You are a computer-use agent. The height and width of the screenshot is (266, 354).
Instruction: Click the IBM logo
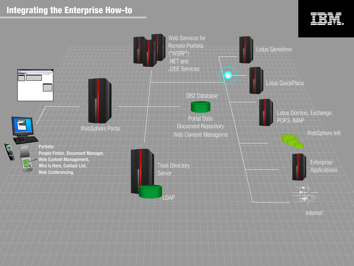(x=327, y=19)
